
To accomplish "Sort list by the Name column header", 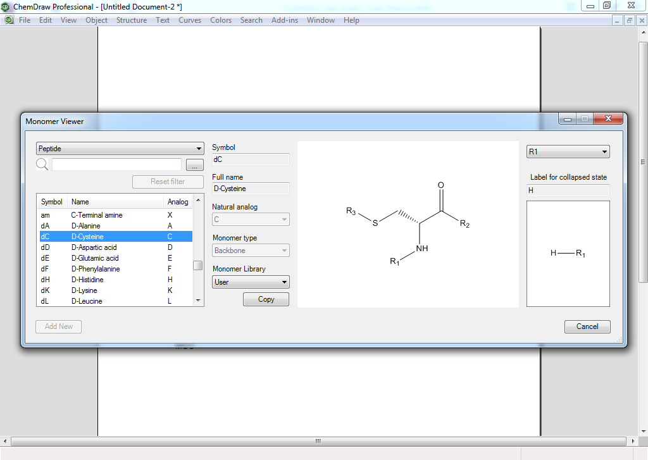I will 116,202.
